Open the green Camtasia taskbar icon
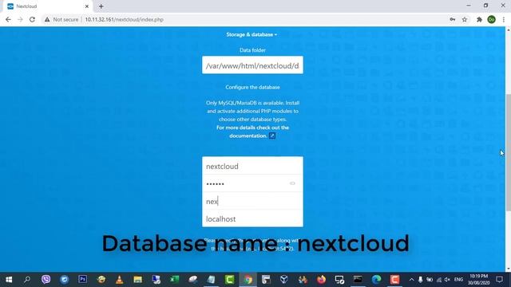Image resolution: width=511 pixels, height=287 pixels. point(229,279)
